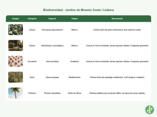
Task: Click the Especie column header
Action: click(52, 18)
